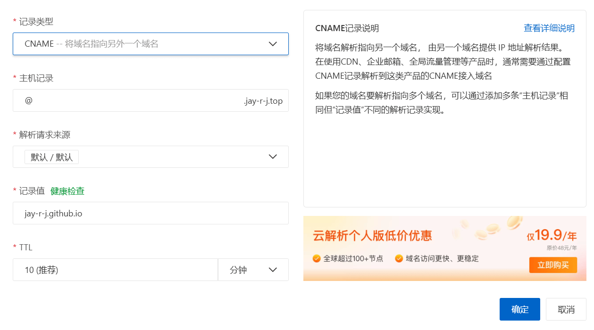Click the chevron arrow in 解析请求来源 selector
Screen dimensions: 594x330
click(x=273, y=157)
